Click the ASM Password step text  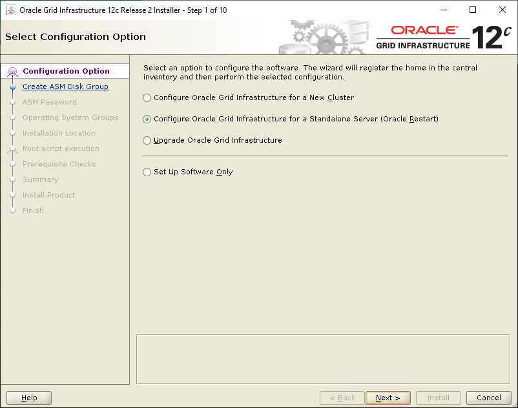[x=50, y=102]
